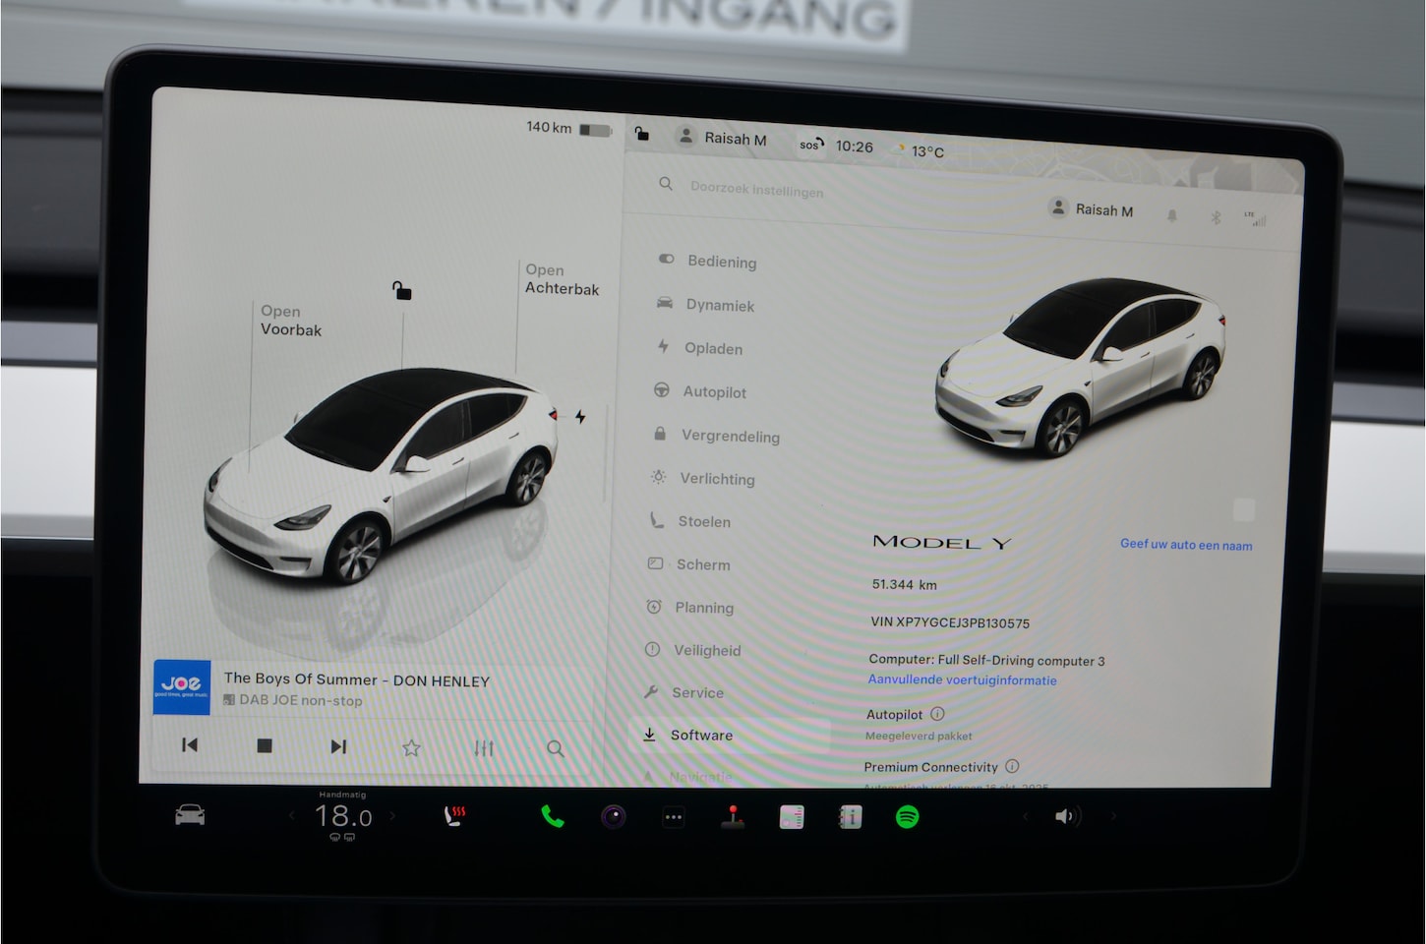The image size is (1426, 944).
Task: Open the Autopilot settings menu
Action: [714, 392]
